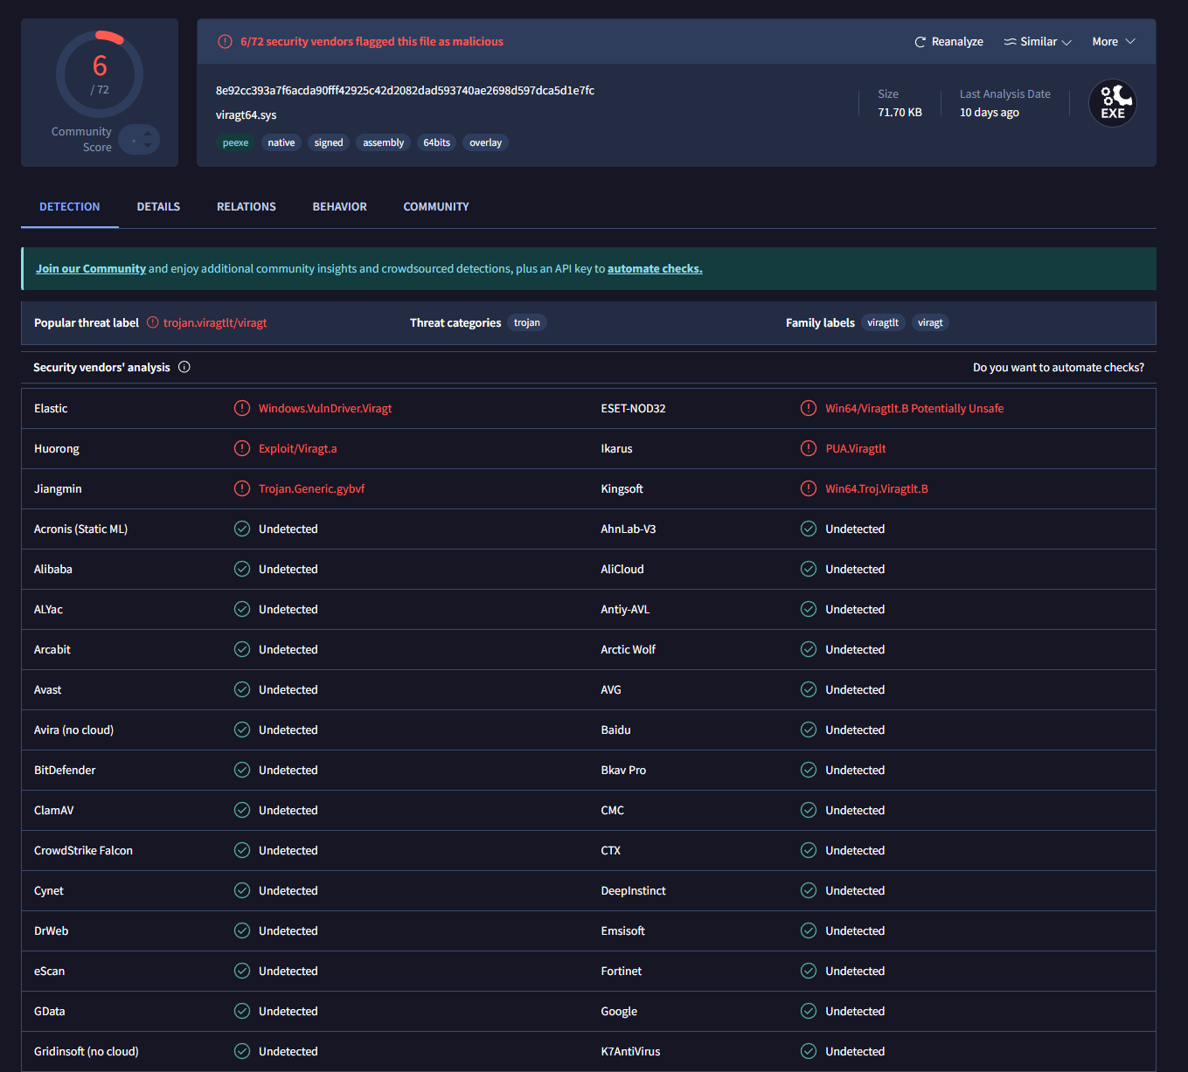Screen dimensions: 1188x1072
Task: Click the alert icon in the Huorong row
Action: (x=242, y=448)
